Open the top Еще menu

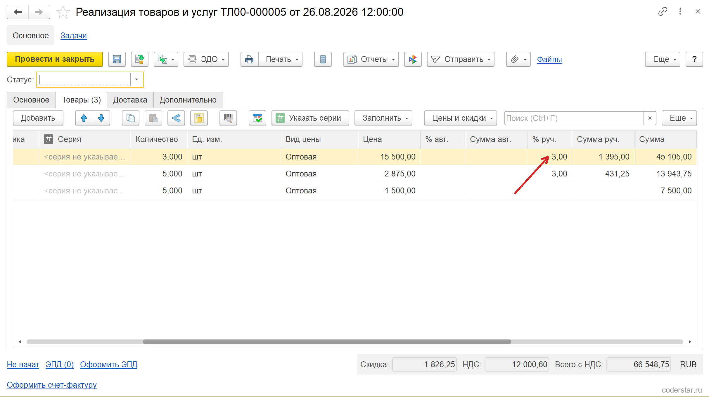pos(663,59)
